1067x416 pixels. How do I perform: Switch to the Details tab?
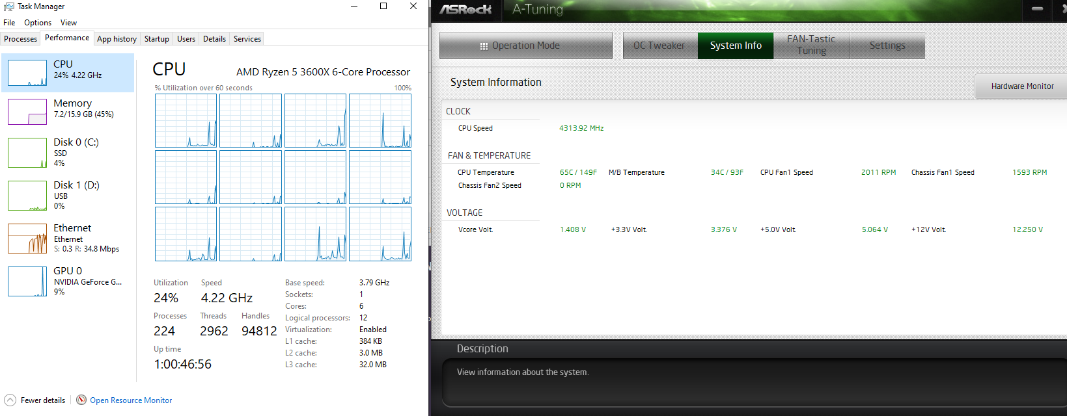point(214,39)
